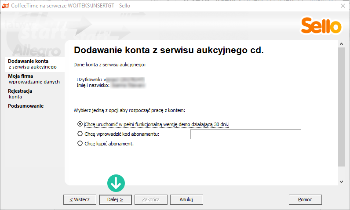Click the heading 'Dodawanie konta z serwisu aukcyjnego cd.'

[169, 50]
